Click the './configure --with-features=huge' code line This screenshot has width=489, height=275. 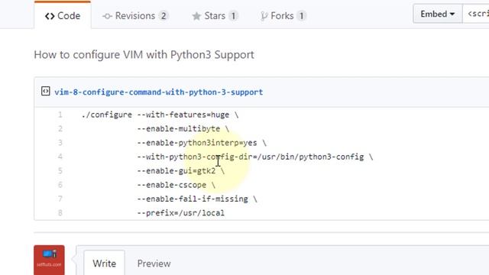tap(160, 115)
